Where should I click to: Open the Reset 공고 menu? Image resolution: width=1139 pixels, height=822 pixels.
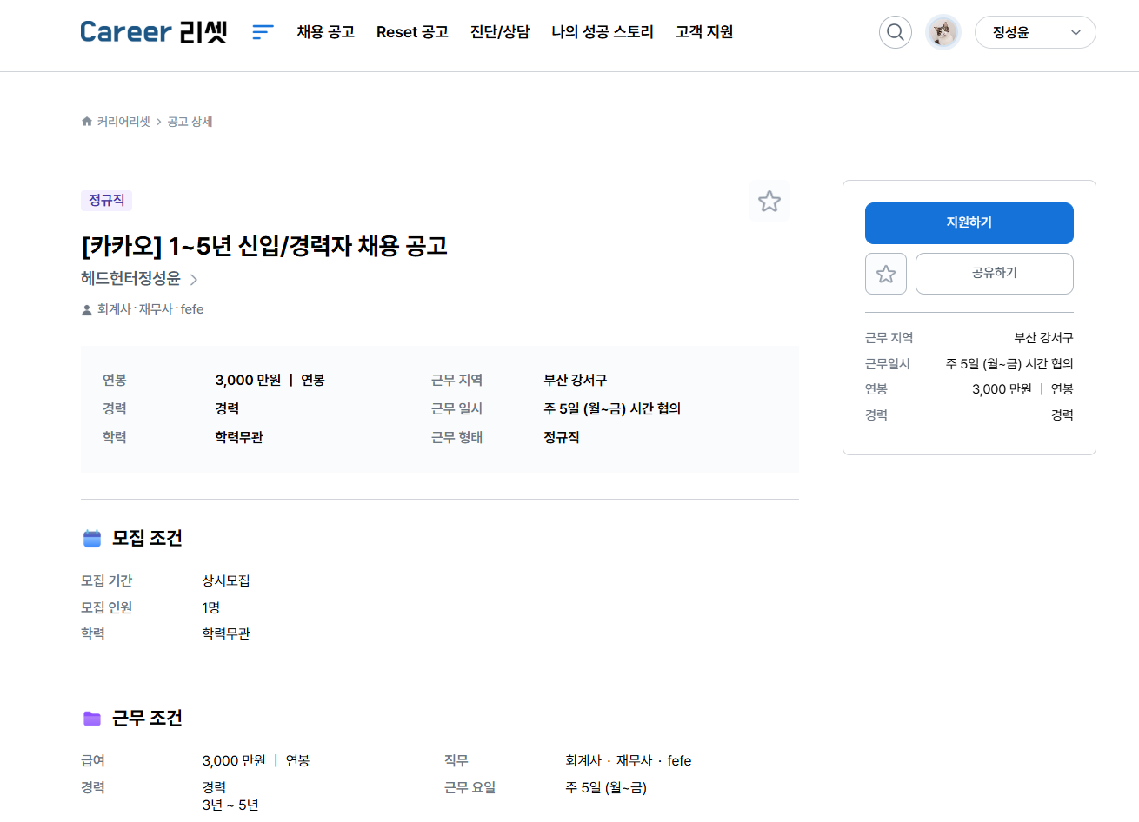412,32
